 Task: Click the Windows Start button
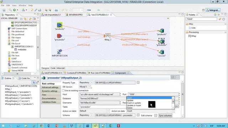3,126
